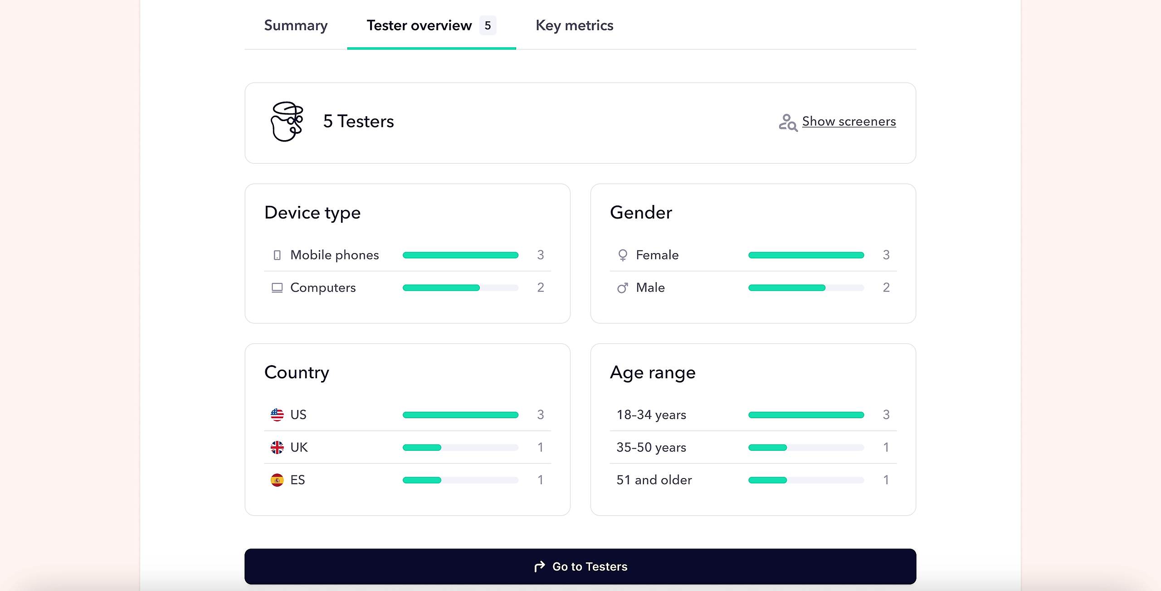
Task: Click the mobile phone icon
Action: click(x=277, y=255)
